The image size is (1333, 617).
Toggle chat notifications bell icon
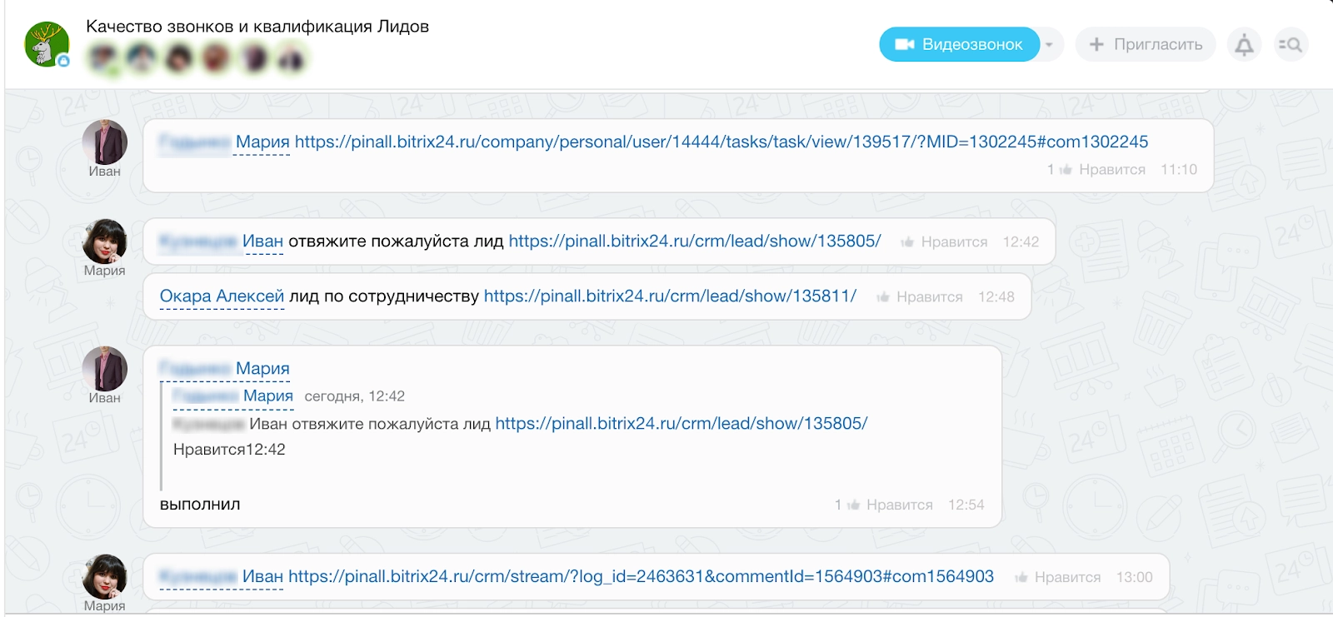tap(1244, 45)
